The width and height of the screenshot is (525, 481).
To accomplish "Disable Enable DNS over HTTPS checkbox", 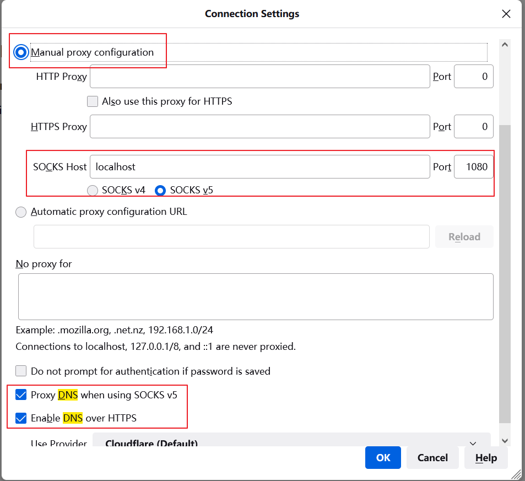I will tap(21, 418).
